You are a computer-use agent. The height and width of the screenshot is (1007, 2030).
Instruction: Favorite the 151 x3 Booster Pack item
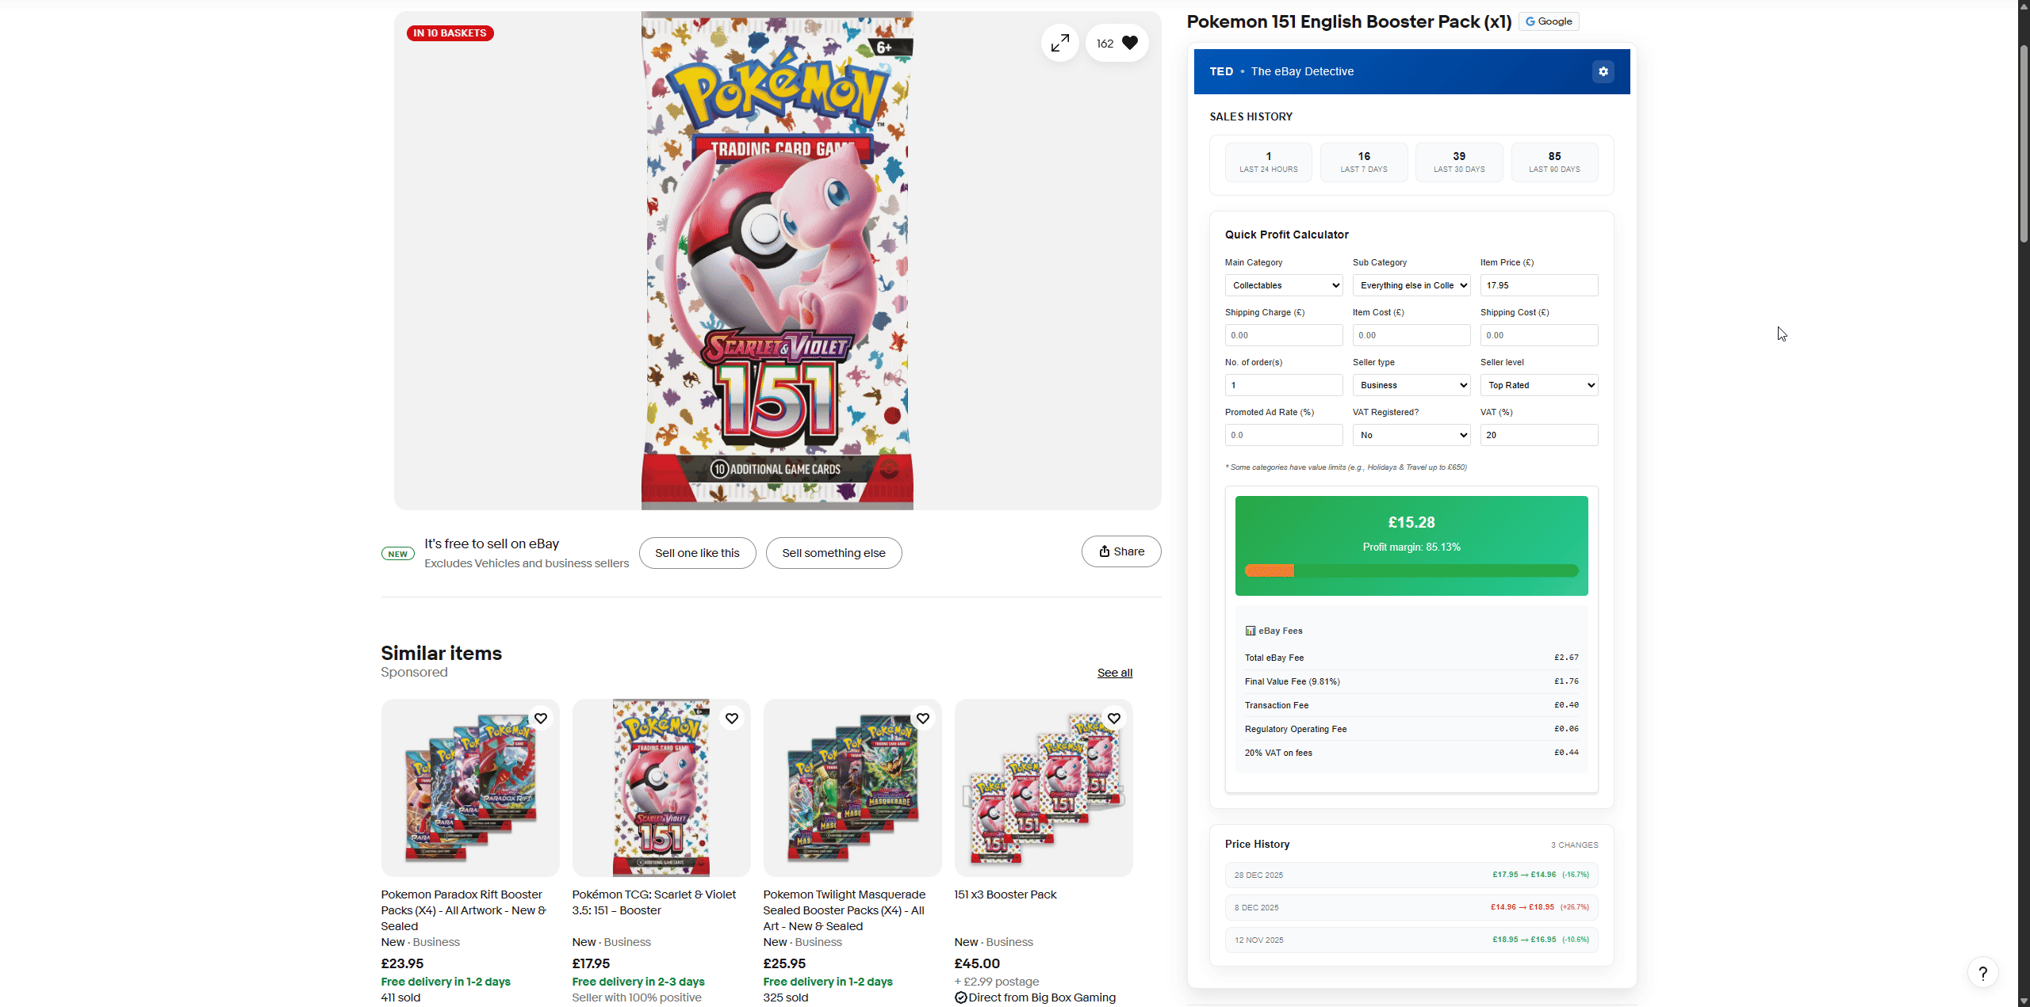(x=1114, y=719)
